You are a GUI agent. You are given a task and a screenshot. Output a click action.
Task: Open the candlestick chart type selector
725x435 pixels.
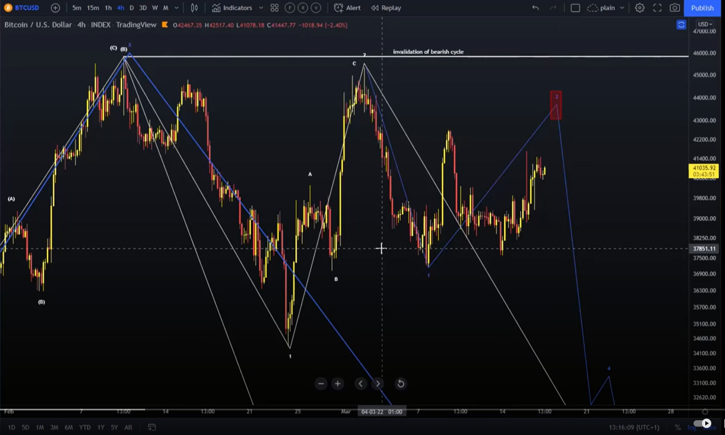point(194,8)
